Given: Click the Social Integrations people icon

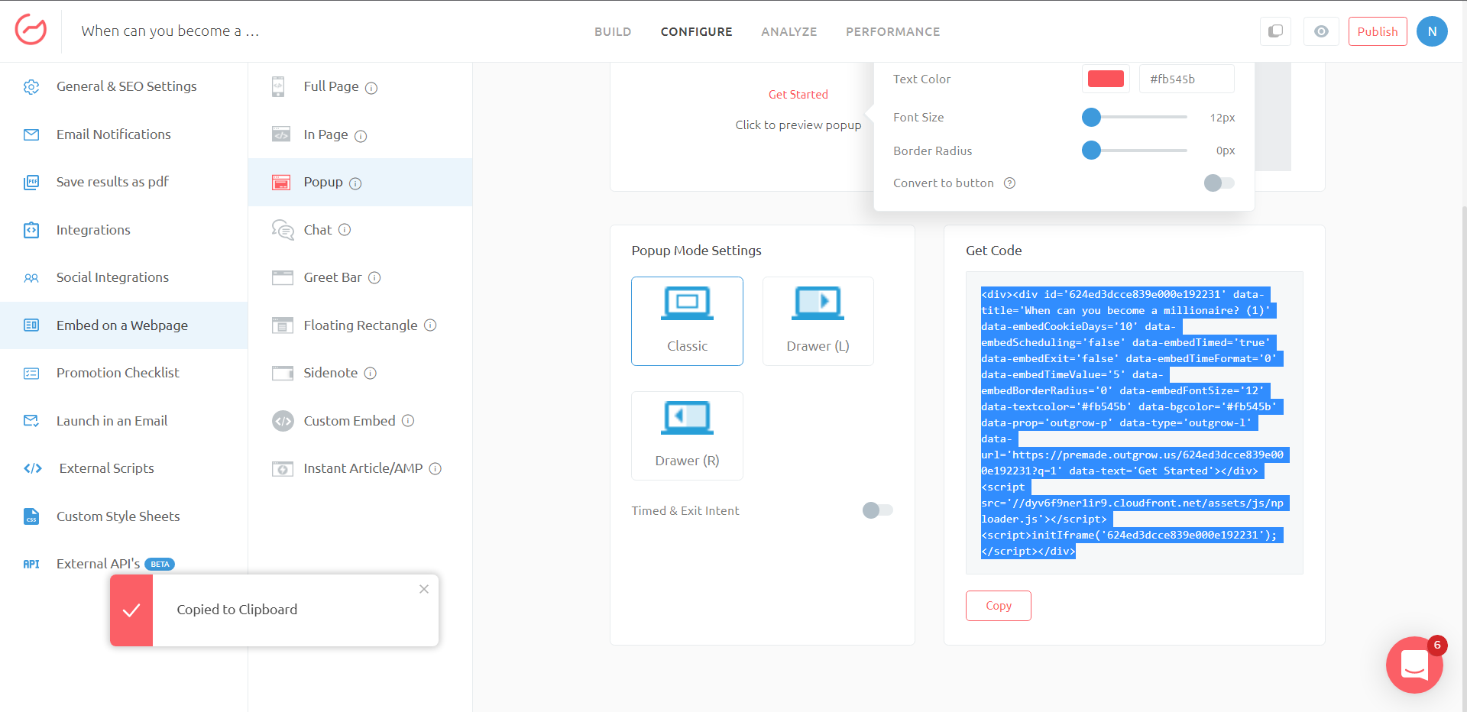Looking at the screenshot, I should pos(31,278).
